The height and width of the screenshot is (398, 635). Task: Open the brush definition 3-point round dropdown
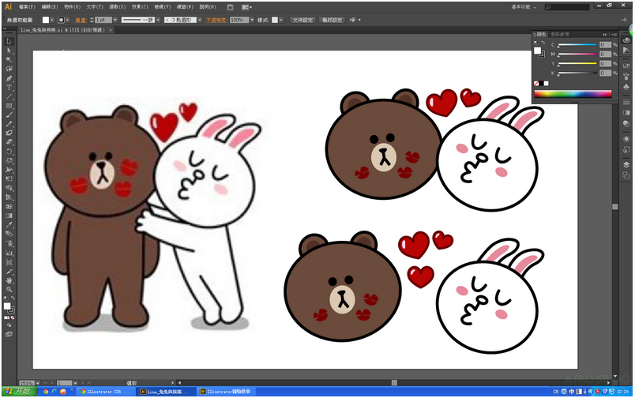(200, 20)
